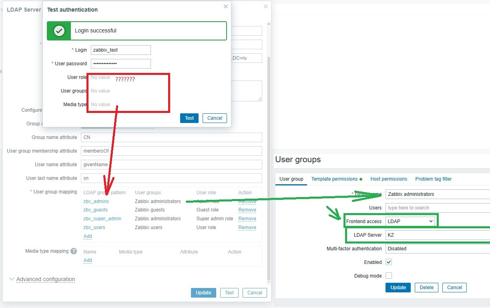Click the User name attribute field

pyautogui.click(x=171, y=165)
